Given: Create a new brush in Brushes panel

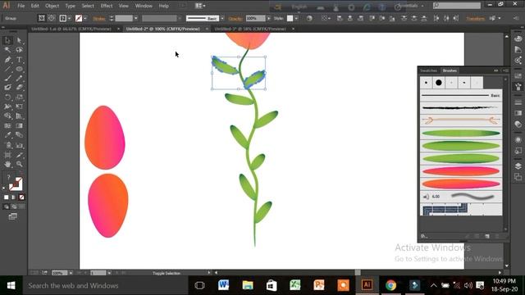Looking at the screenshot, I should pyautogui.click(x=487, y=236).
